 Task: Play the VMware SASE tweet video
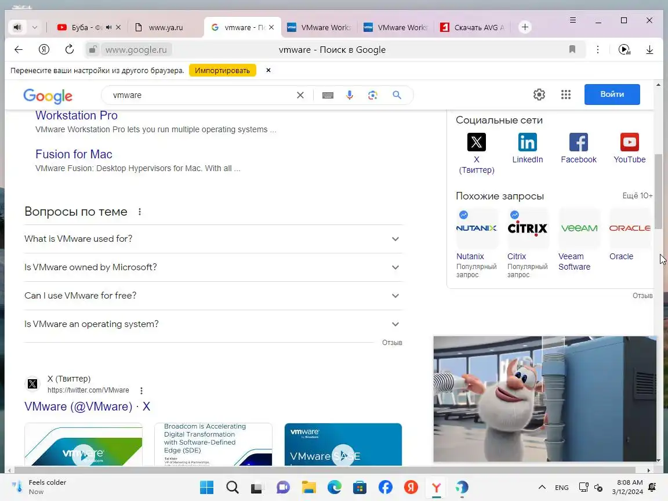[x=343, y=455]
